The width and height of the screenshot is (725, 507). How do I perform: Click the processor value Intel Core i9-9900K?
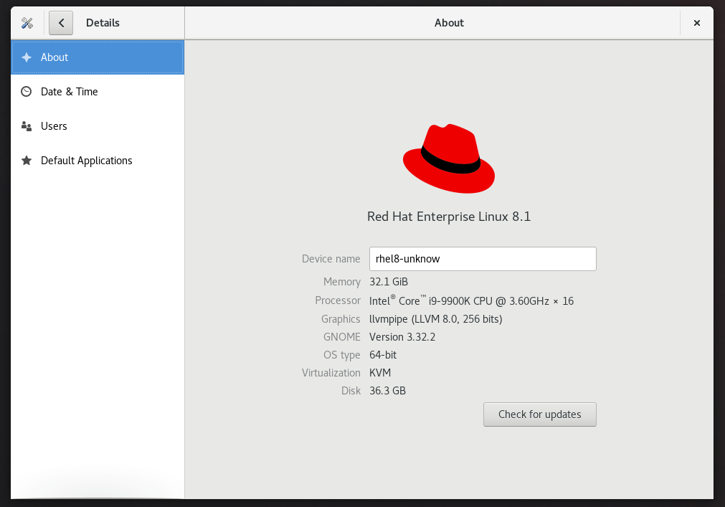coord(471,300)
